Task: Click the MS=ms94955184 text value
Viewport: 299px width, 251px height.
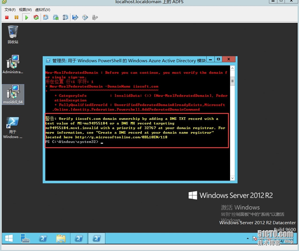Action: (x=92, y=123)
